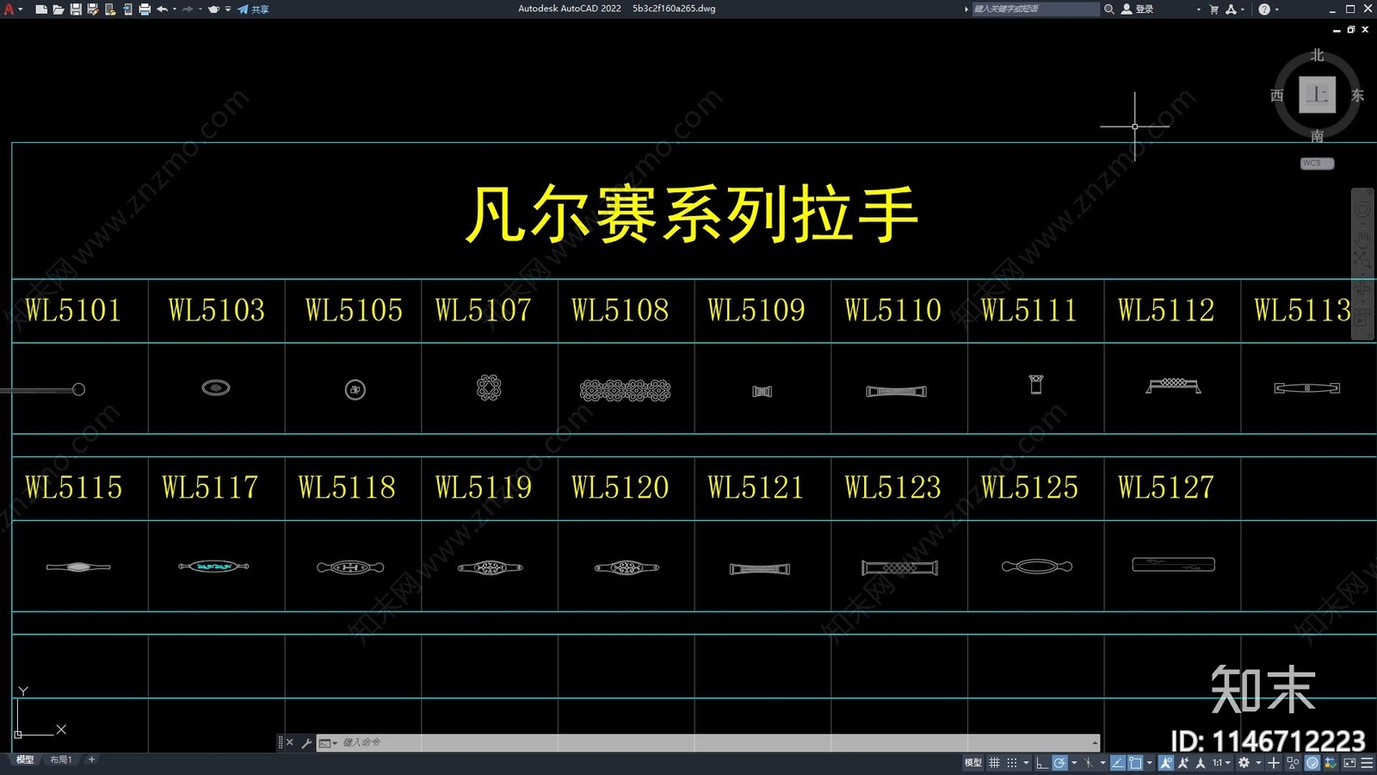This screenshot has height=775, width=1377.
Task: Expand the help menu dropdown arrow
Action: (x=1276, y=9)
